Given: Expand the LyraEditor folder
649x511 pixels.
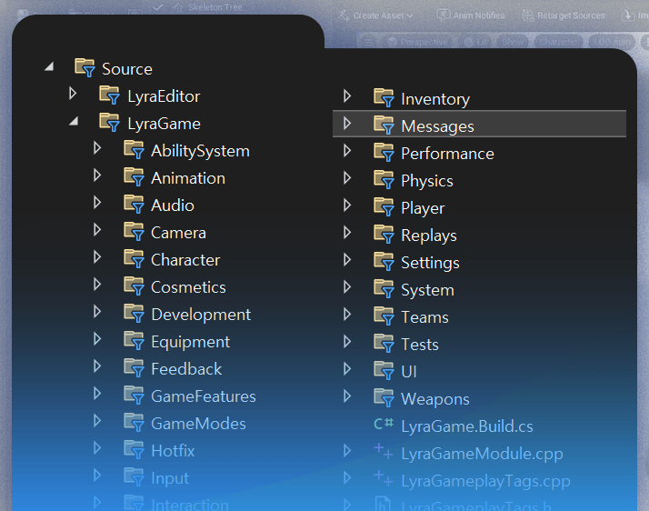Looking at the screenshot, I should coord(73,94).
